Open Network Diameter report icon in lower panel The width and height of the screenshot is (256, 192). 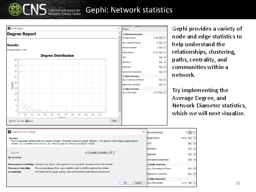coord(194,132)
